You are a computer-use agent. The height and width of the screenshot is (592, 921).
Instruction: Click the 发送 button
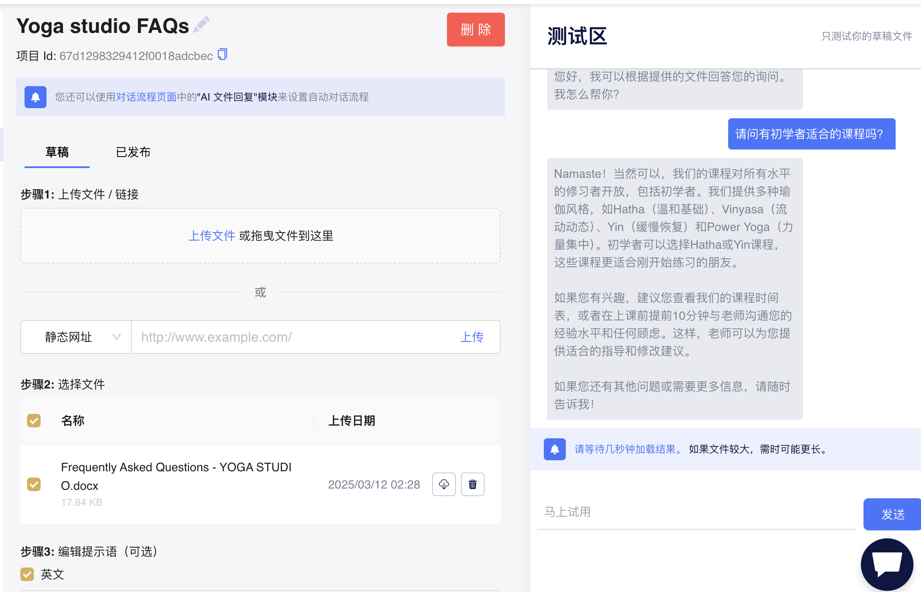point(892,514)
